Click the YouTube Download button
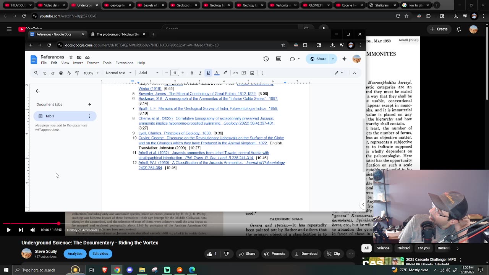The width and height of the screenshot is (489, 275). [306, 254]
